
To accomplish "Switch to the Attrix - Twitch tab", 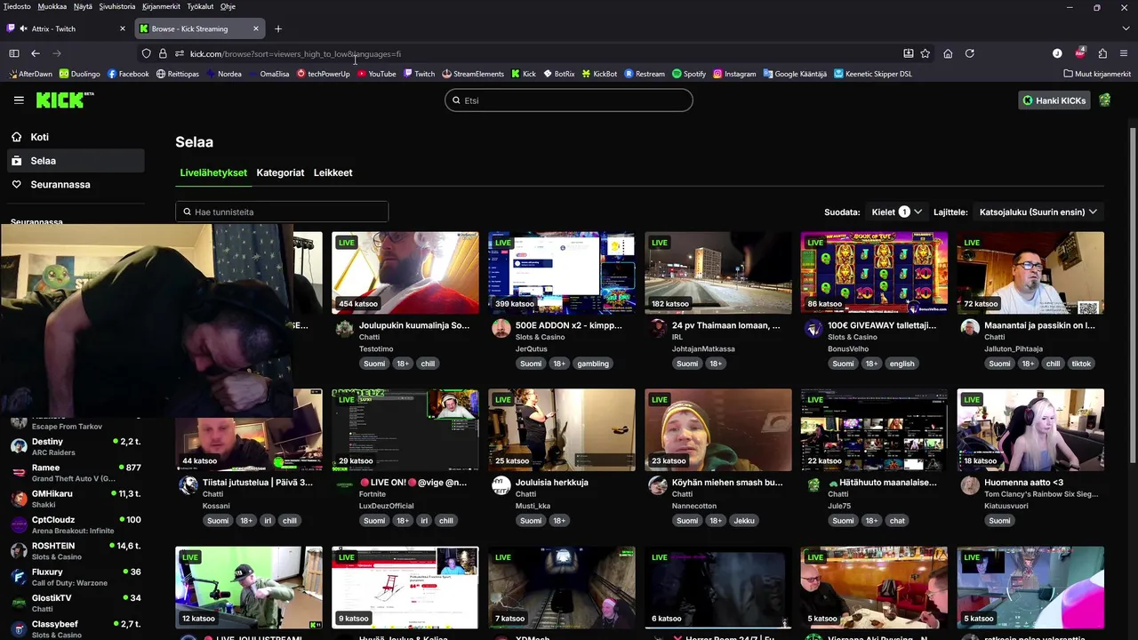I will (66, 28).
